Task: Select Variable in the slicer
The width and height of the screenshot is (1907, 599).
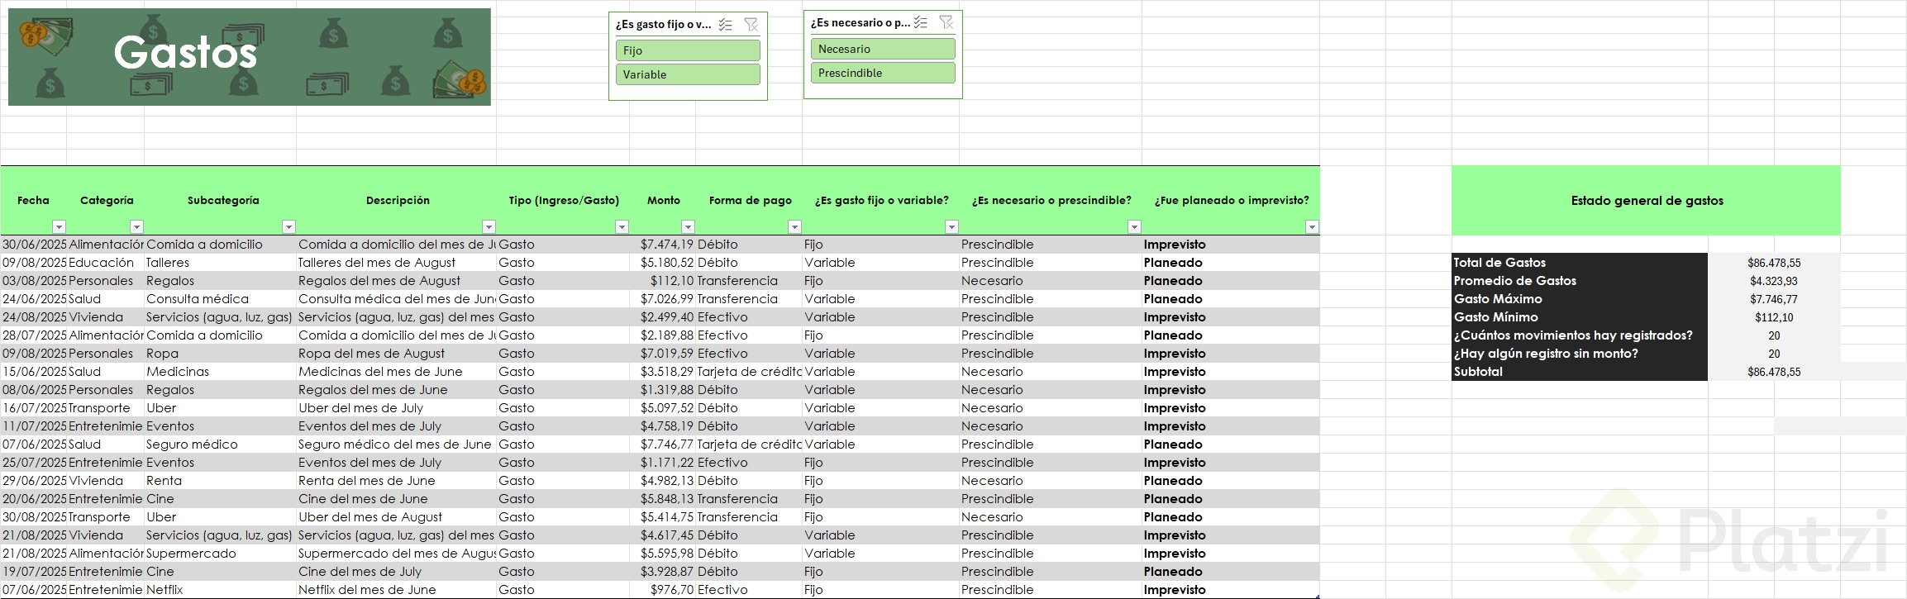Action: point(688,74)
